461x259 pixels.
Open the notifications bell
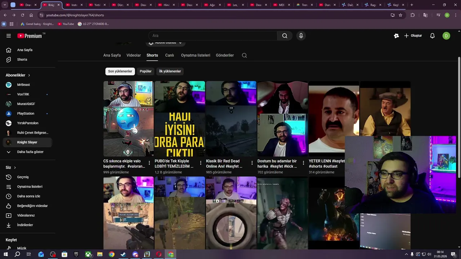433,36
